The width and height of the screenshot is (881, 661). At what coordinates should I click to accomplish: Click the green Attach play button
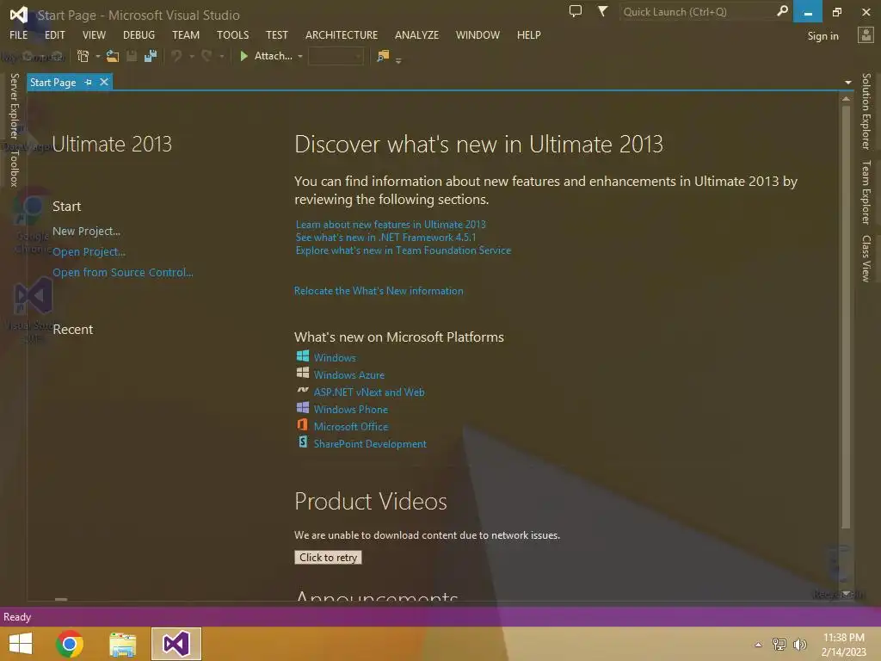[x=243, y=56]
